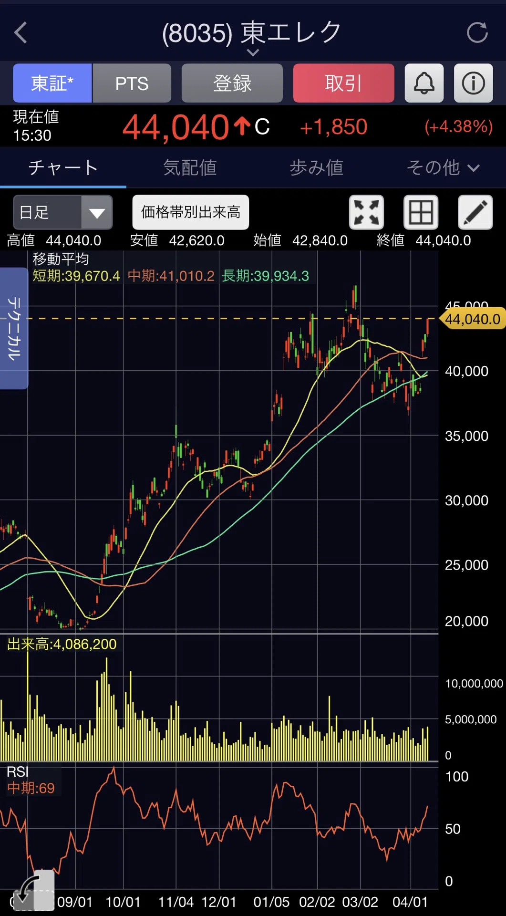This screenshot has width=506, height=916.
Task: Tap the 11/04 date axis label
Action: [176, 902]
